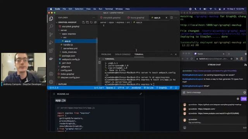Close the terminal panel
248x139 pixels.
click(x=176, y=54)
